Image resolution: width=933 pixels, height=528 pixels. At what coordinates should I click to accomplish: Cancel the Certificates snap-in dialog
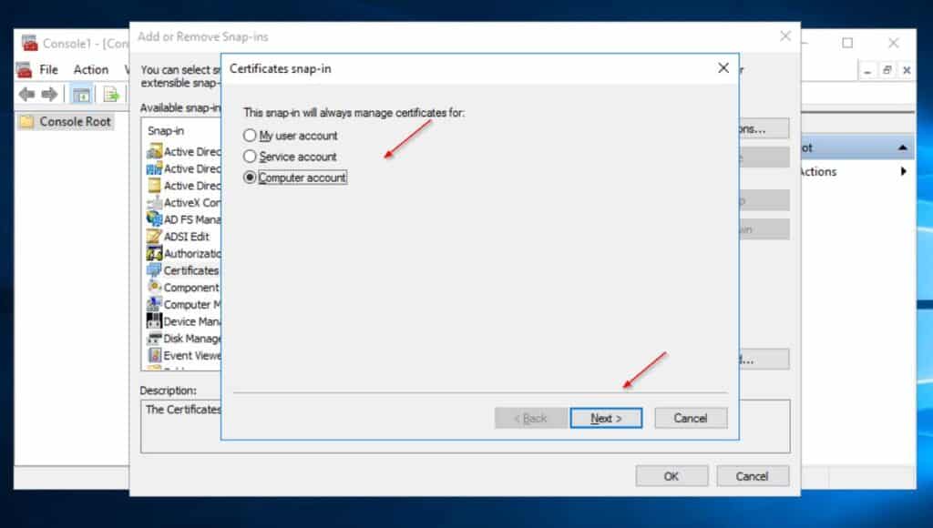coord(691,418)
